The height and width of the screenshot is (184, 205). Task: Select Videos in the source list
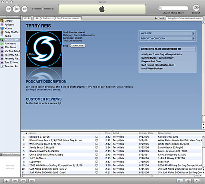(10, 28)
